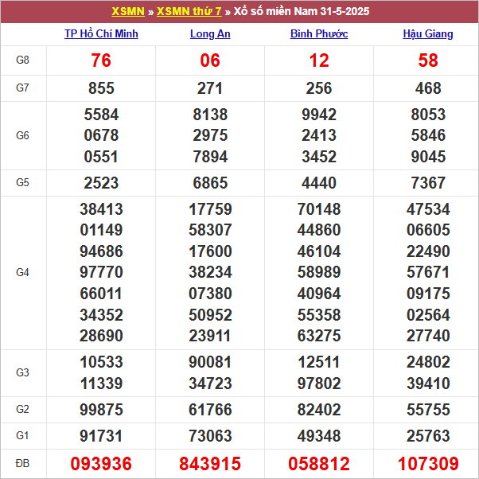Click G6 number 0678

point(101,135)
